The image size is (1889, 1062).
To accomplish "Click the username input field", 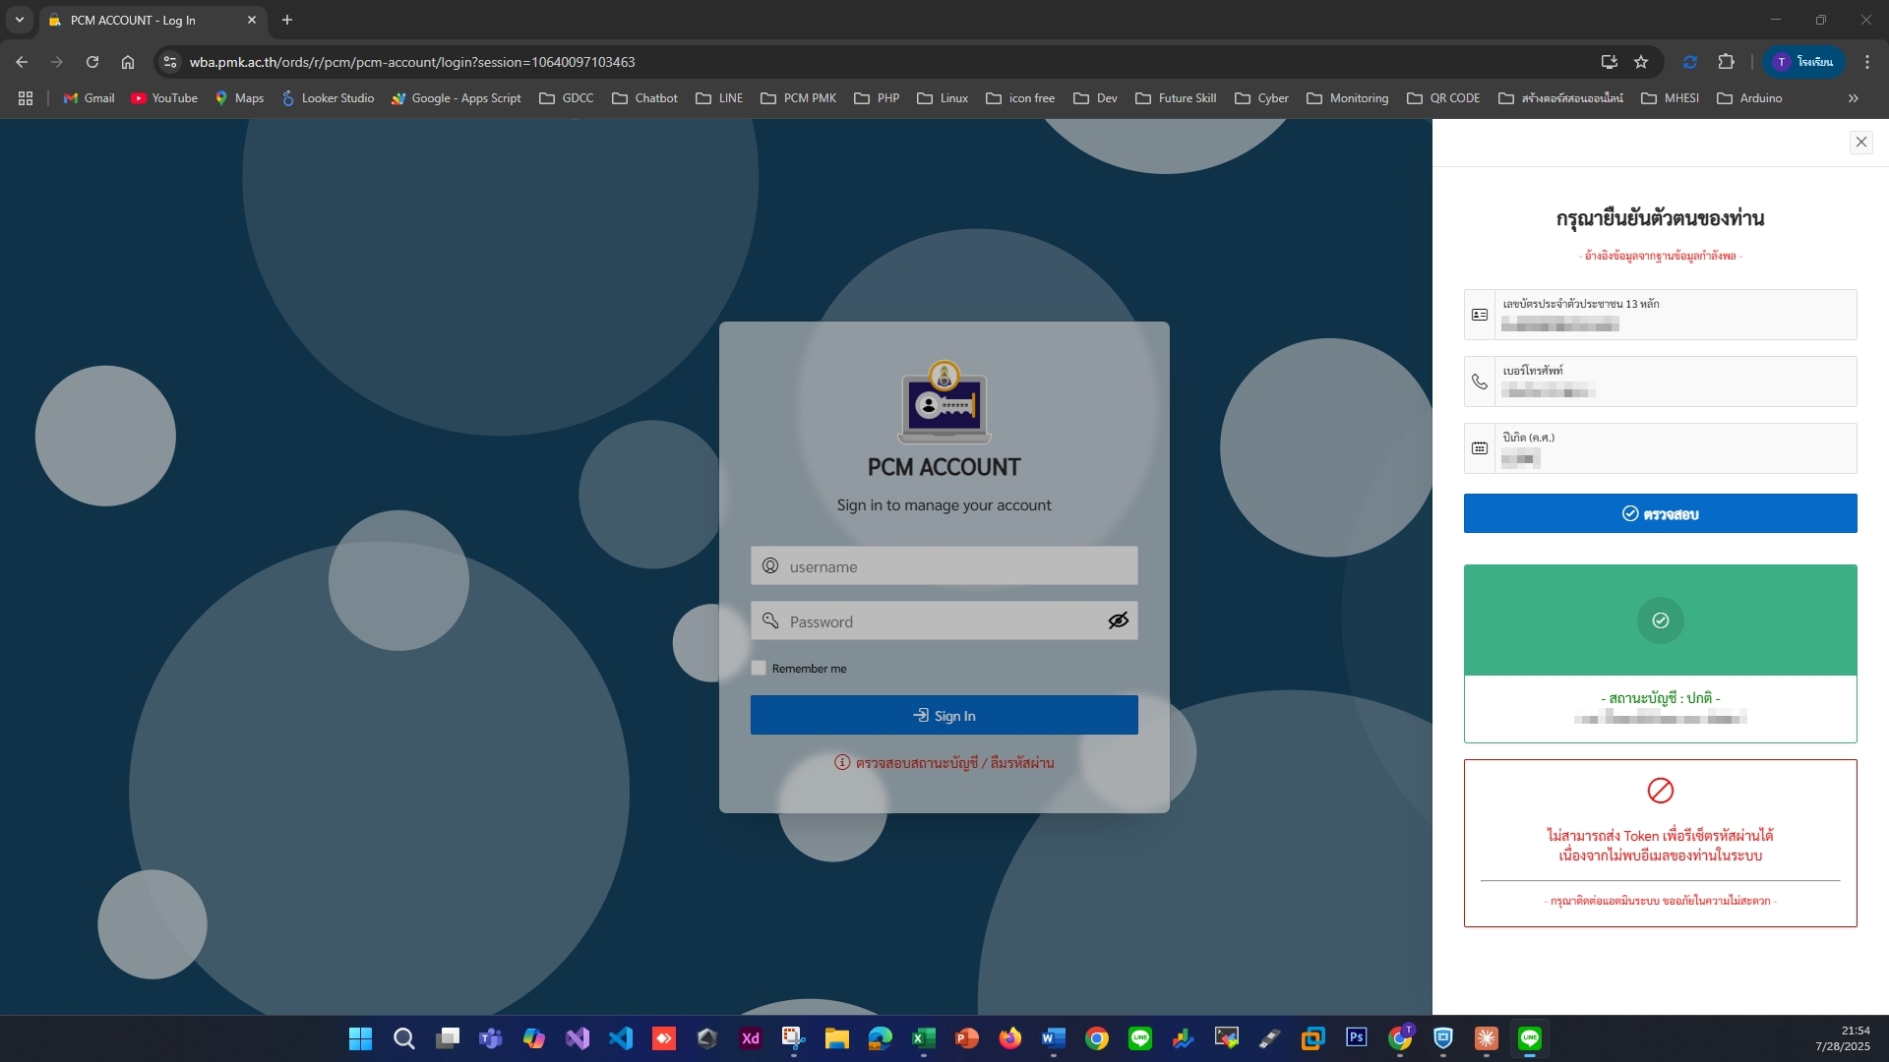I will 944,566.
